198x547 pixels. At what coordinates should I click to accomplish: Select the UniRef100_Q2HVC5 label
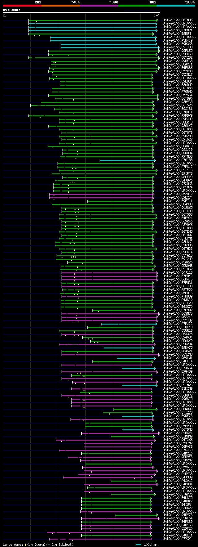click(178, 102)
